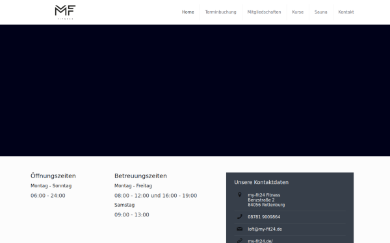390x243 pixels.
Task: Click the envelope email icon
Action: [x=239, y=229]
